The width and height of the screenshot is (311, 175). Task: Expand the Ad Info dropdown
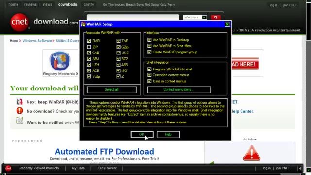250,140
